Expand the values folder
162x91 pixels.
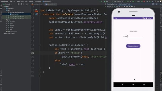pos(7,28)
